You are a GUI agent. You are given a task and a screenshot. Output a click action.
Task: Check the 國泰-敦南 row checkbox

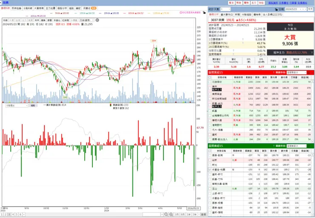point(210,155)
